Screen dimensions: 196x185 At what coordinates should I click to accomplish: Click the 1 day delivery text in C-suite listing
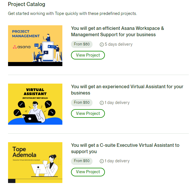(x=117, y=161)
